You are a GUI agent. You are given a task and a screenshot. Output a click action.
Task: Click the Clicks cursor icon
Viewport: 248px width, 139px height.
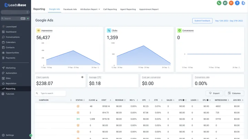tap(109, 30)
